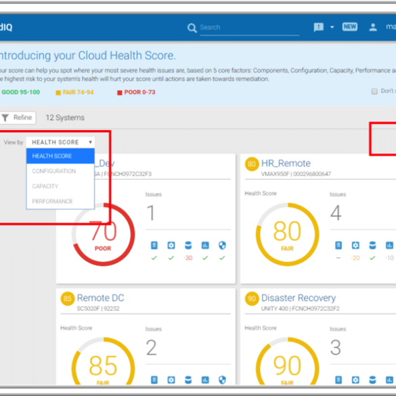Expand the arrow next to feedback icon

(332, 27)
